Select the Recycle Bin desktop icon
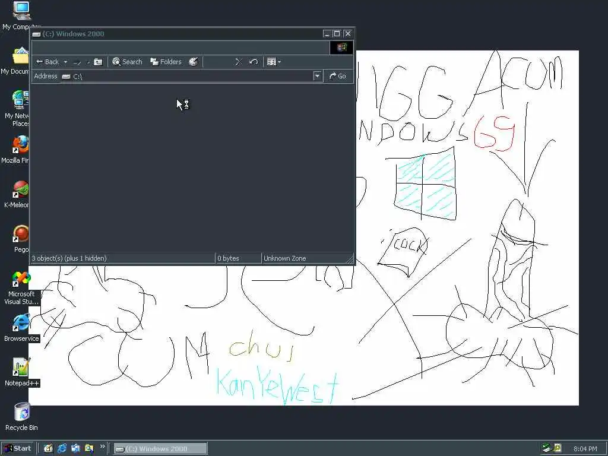The width and height of the screenshot is (608, 456). tap(22, 417)
